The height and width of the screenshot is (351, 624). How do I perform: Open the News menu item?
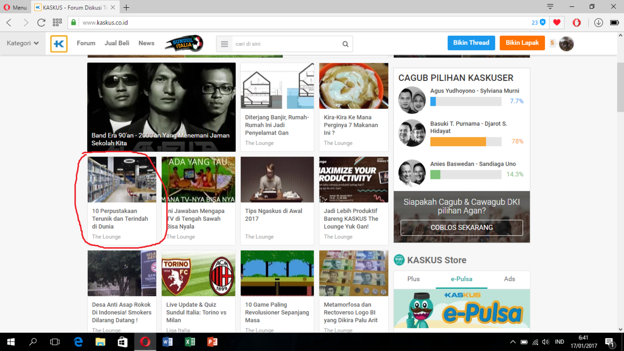(146, 43)
